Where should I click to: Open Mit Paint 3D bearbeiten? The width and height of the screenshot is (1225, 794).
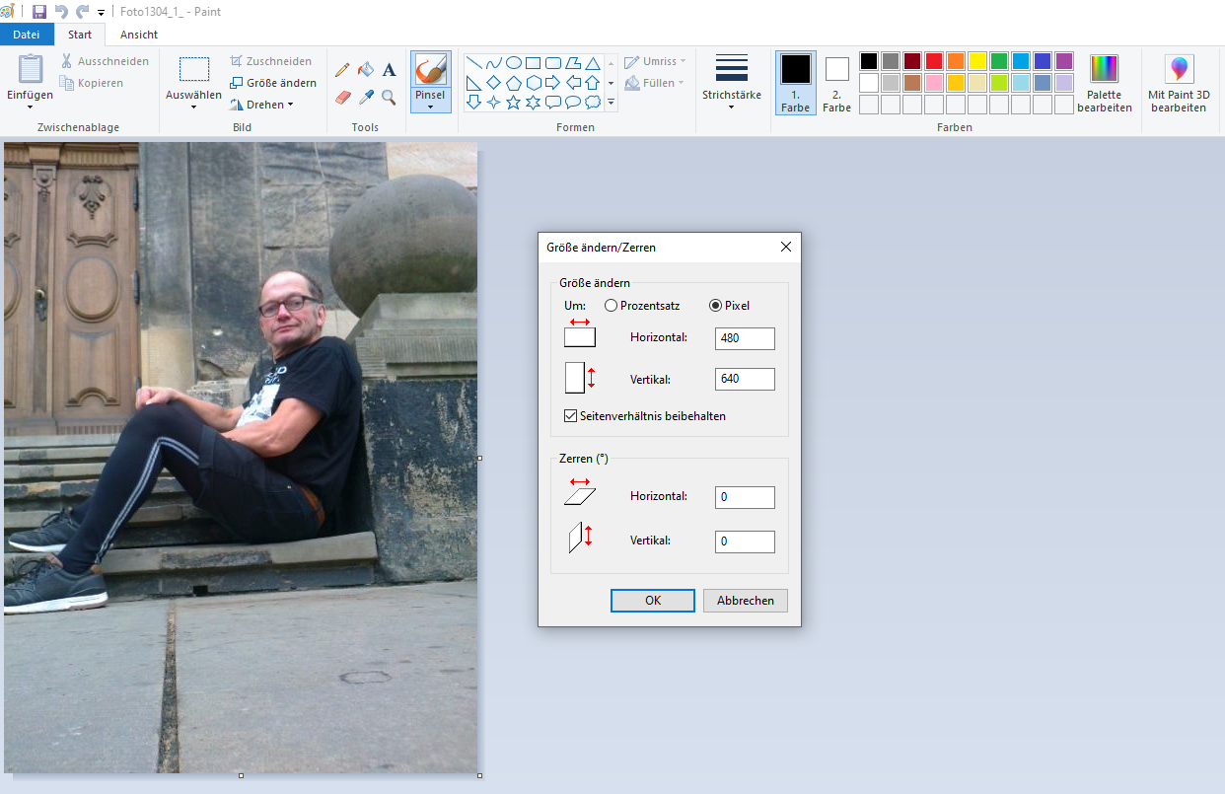1179,83
